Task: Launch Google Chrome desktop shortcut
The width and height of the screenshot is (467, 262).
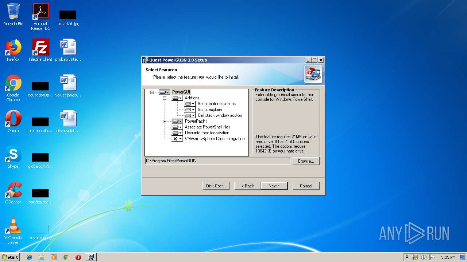Action: click(13, 88)
